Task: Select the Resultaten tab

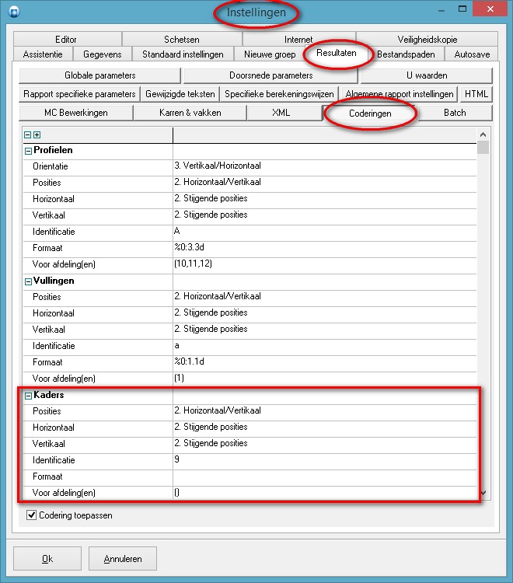Action: pyautogui.click(x=337, y=53)
